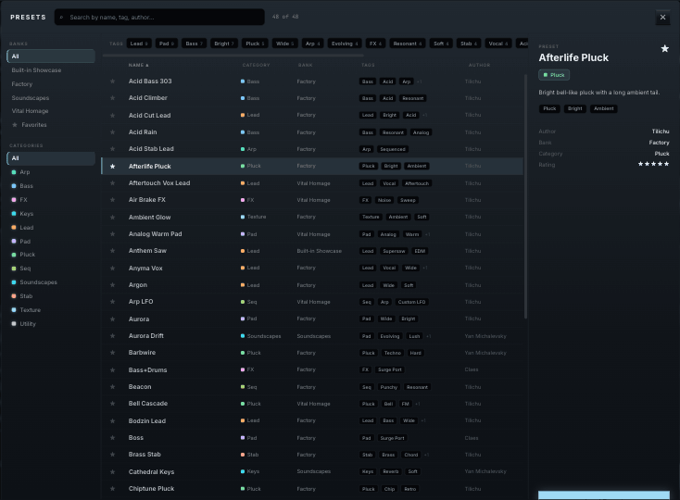Viewport: 680px width, 500px height.
Task: Filter by the Pad tag chip
Action: pyautogui.click(x=167, y=44)
